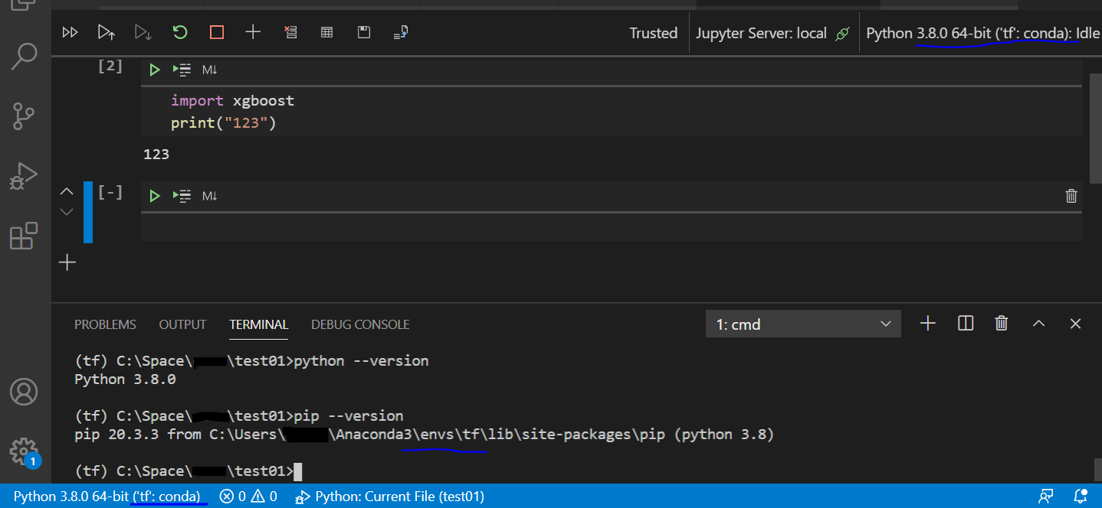
Task: Open the variable explorer table icon
Action: pos(326,32)
